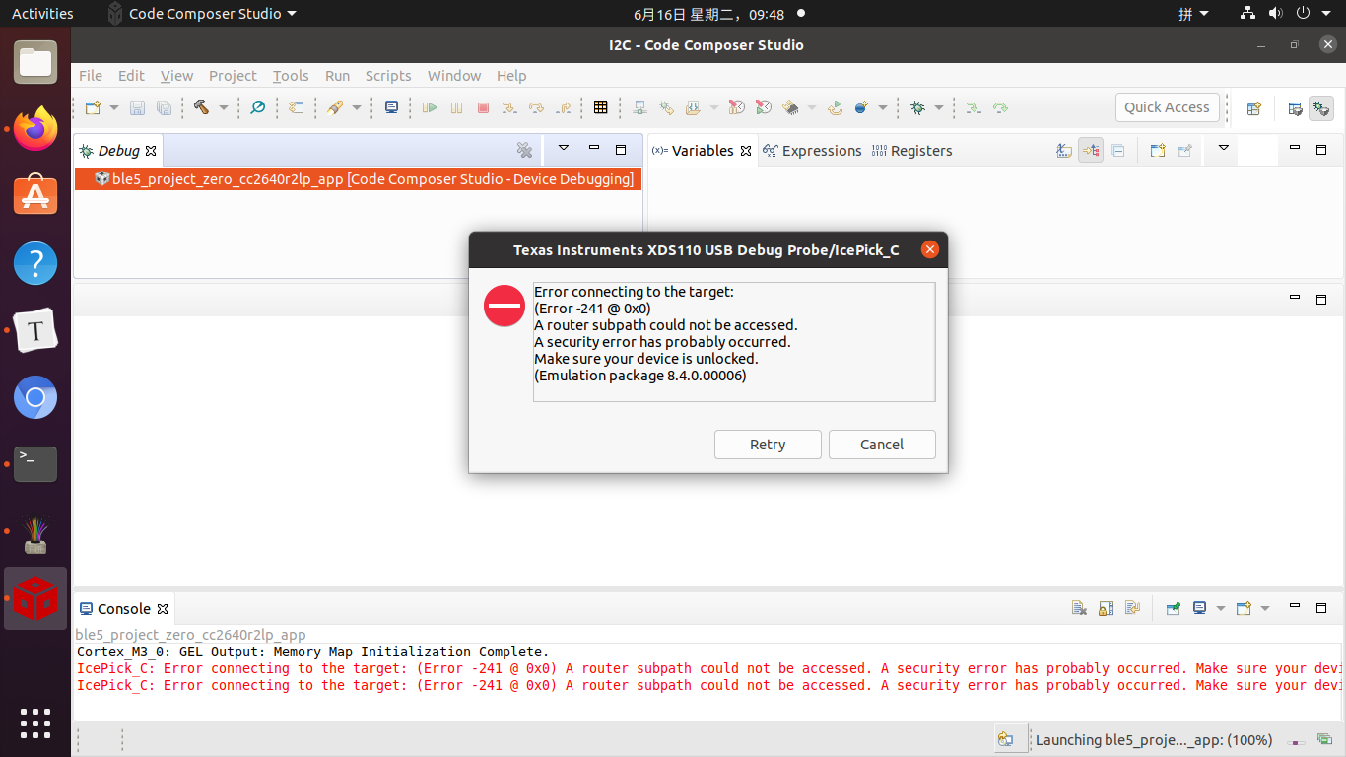The height and width of the screenshot is (757, 1346).
Task: Click the Suspend (pause) debug button
Action: 456,107
